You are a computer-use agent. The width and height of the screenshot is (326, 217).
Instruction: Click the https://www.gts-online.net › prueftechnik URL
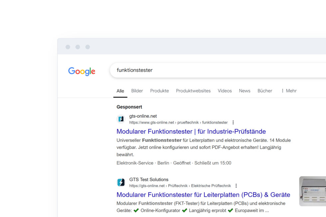coord(178,123)
